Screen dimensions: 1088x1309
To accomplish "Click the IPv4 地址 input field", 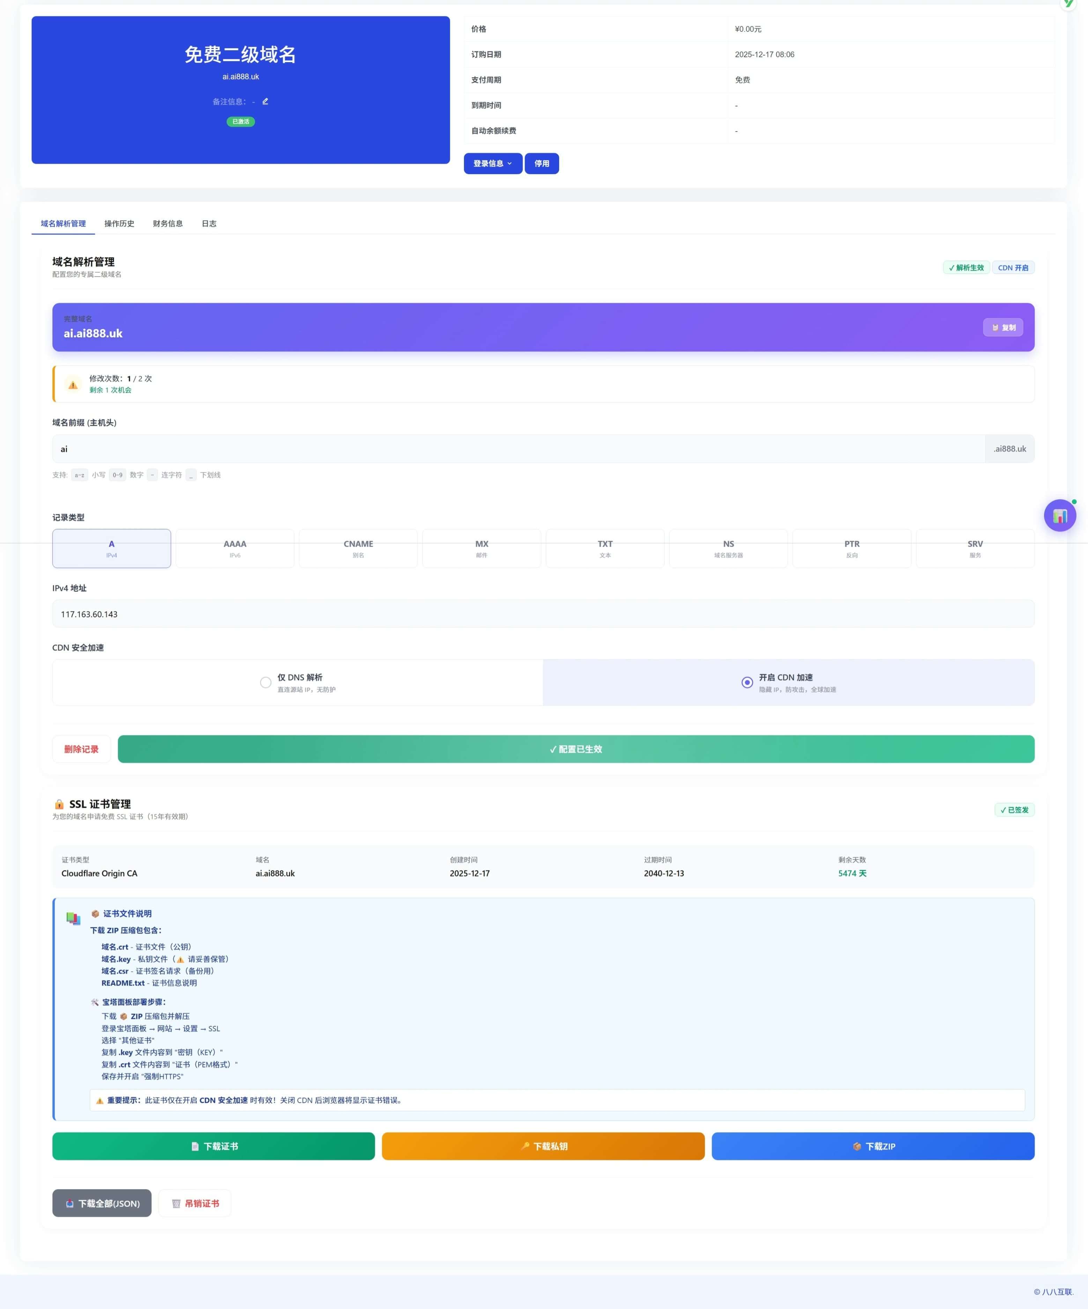I will pyautogui.click(x=542, y=614).
